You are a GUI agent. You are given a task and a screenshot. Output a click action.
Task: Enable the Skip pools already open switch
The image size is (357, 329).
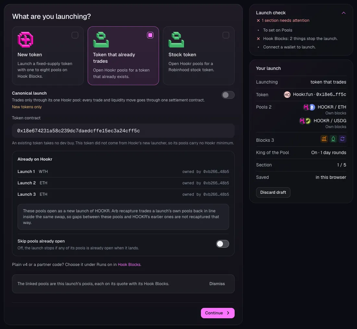(223, 244)
